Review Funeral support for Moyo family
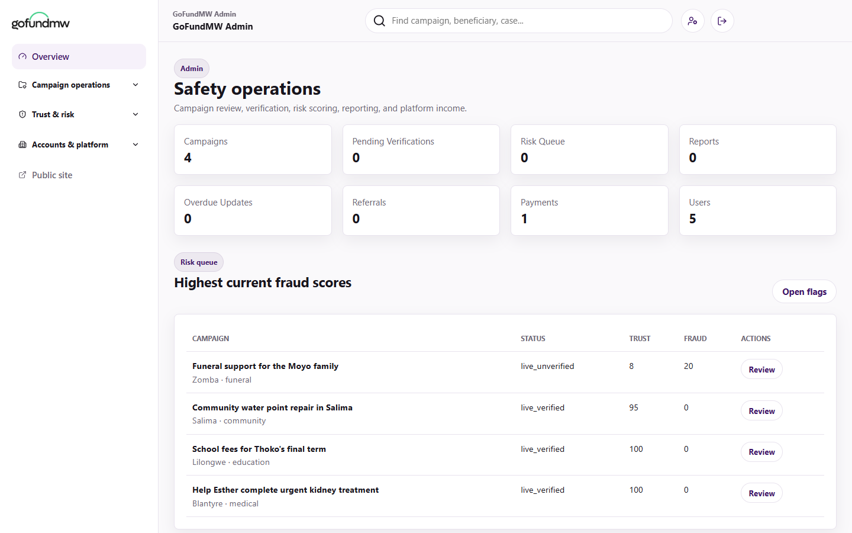Screen dimensions: 852x533 (761, 370)
